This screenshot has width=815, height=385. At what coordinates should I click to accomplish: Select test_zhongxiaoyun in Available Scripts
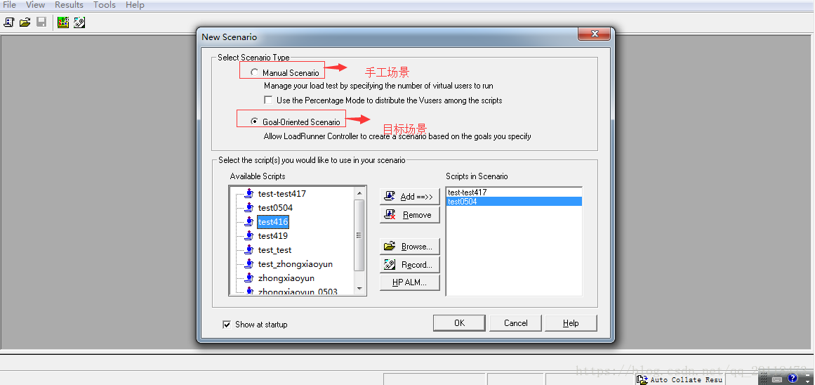click(x=296, y=263)
